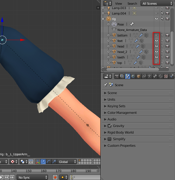Enable the Simplify checkbox

click(109, 139)
